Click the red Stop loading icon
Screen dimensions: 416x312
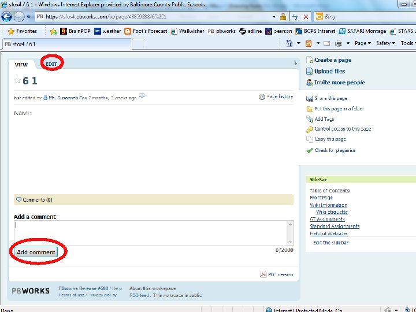306,17
